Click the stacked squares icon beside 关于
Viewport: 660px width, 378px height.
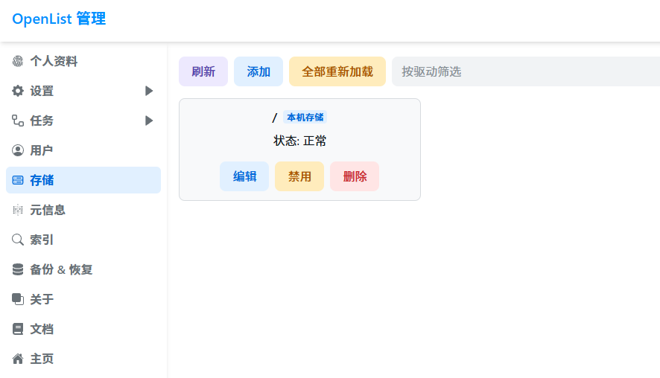tap(18, 299)
